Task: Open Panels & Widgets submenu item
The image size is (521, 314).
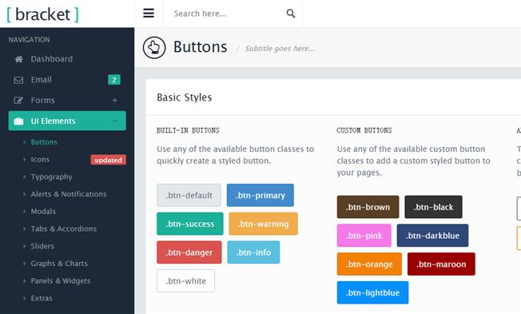Action: click(61, 280)
